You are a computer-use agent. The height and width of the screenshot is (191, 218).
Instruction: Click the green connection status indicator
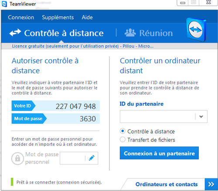point(12,182)
